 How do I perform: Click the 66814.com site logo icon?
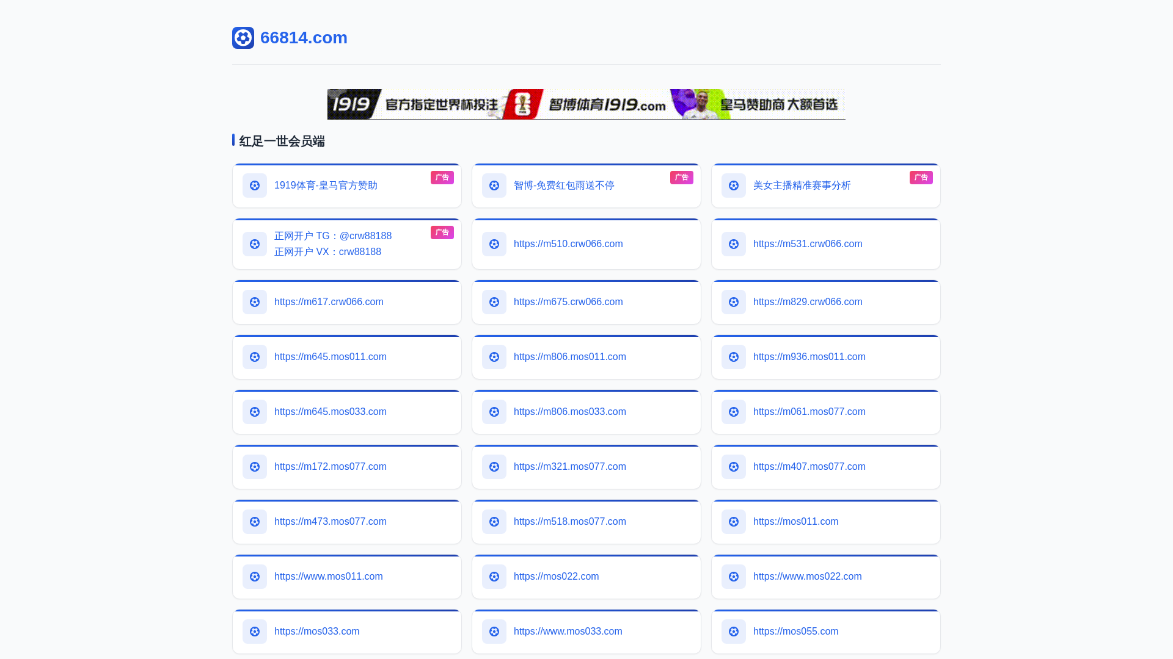[243, 38]
